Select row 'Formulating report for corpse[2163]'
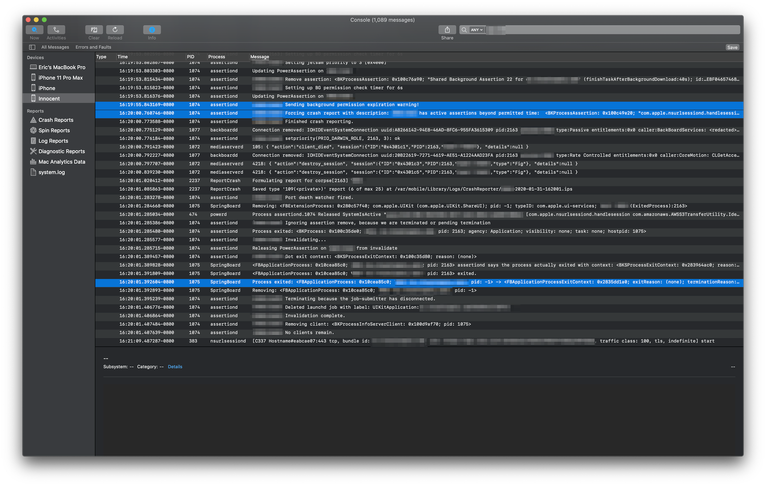 click(419, 181)
